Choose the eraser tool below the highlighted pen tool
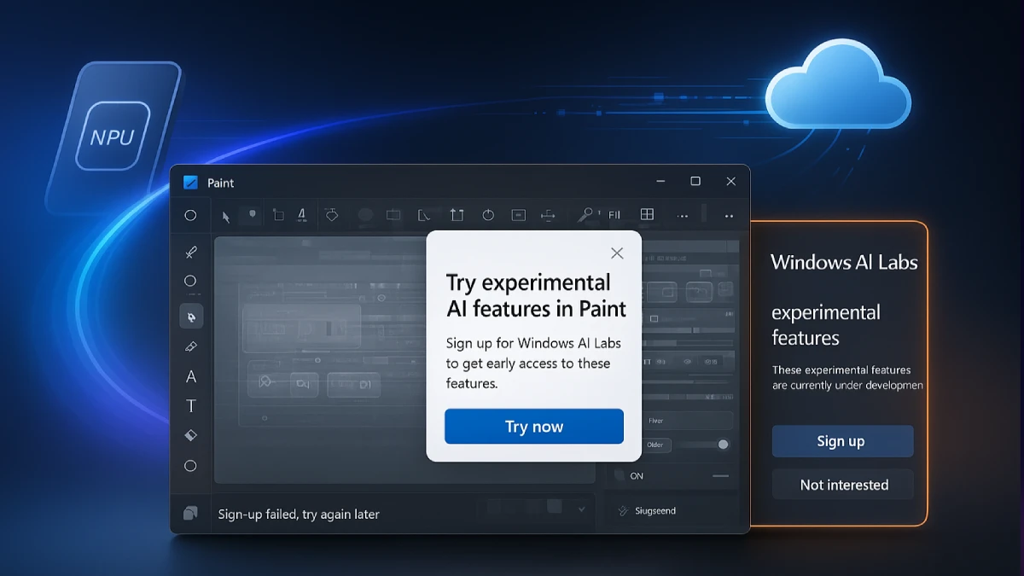This screenshot has height=576, width=1024. pos(191,346)
